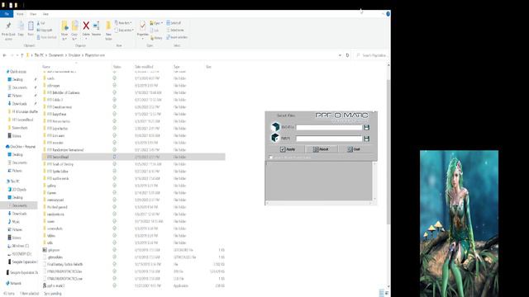Click Paste shortcut in the ribbon
This screenshot has width=529, height=297.
point(46,37)
